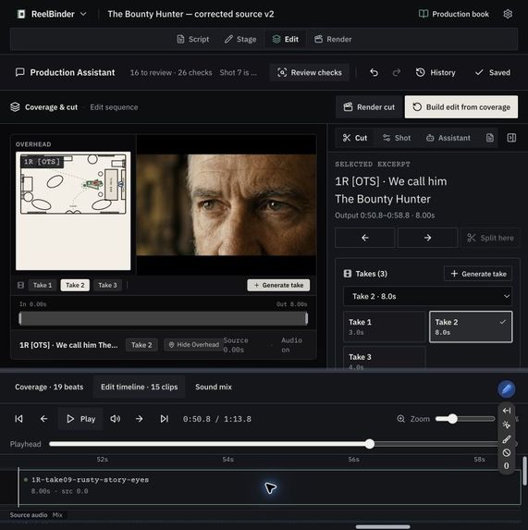Select Take 3 below the preview
Image resolution: width=528 pixels, height=530 pixels.
point(107,285)
